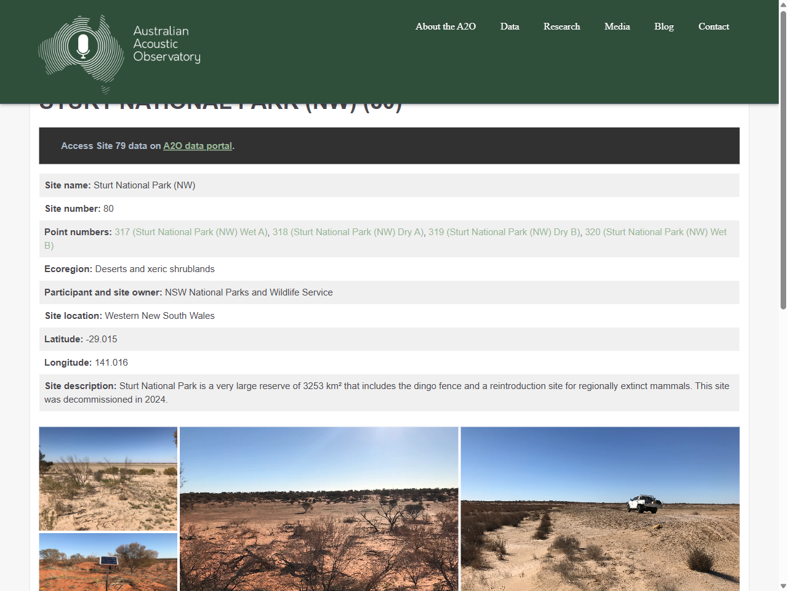788x591 pixels.
Task: Open point 318 Sturt Dry A link
Action: (x=348, y=232)
